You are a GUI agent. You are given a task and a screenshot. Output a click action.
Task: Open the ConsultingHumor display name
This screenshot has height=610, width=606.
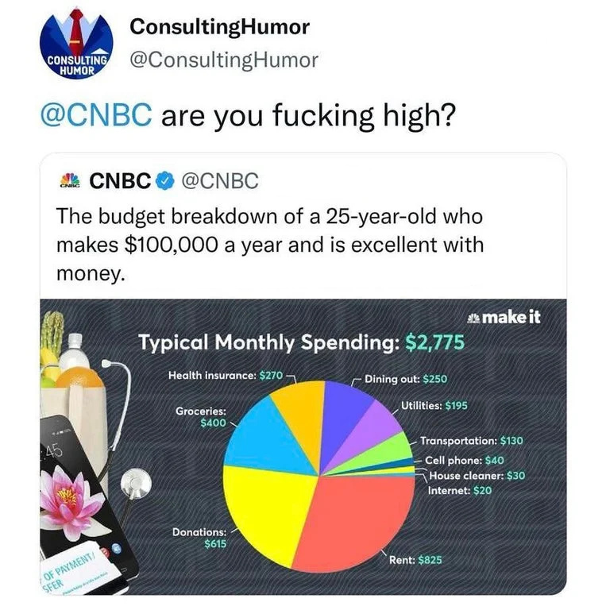[219, 27]
